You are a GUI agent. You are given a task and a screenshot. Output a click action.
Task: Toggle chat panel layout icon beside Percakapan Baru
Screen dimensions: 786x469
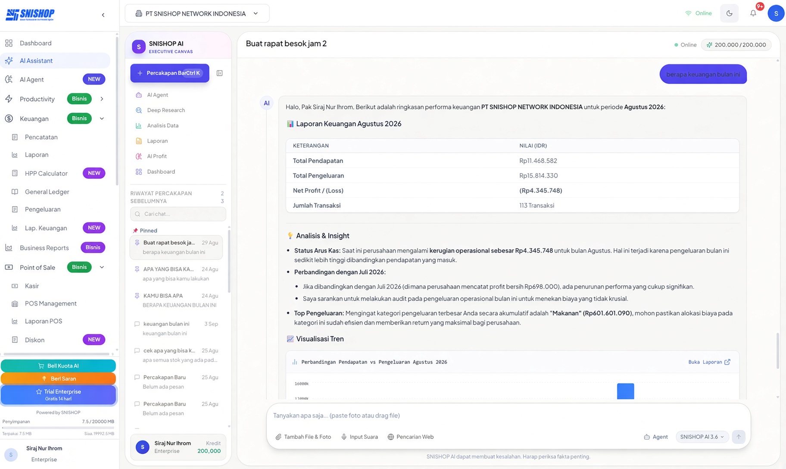click(x=219, y=73)
